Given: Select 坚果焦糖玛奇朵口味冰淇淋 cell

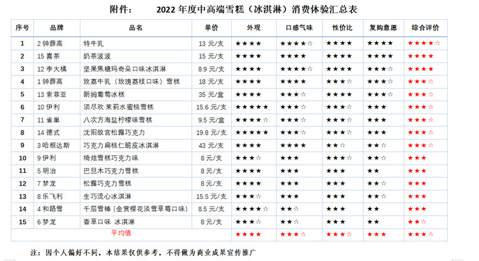Looking at the screenshot, I should pos(125,70).
